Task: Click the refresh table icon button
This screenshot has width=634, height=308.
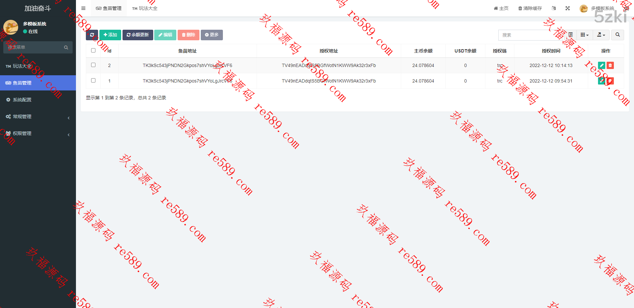Action: [92, 35]
